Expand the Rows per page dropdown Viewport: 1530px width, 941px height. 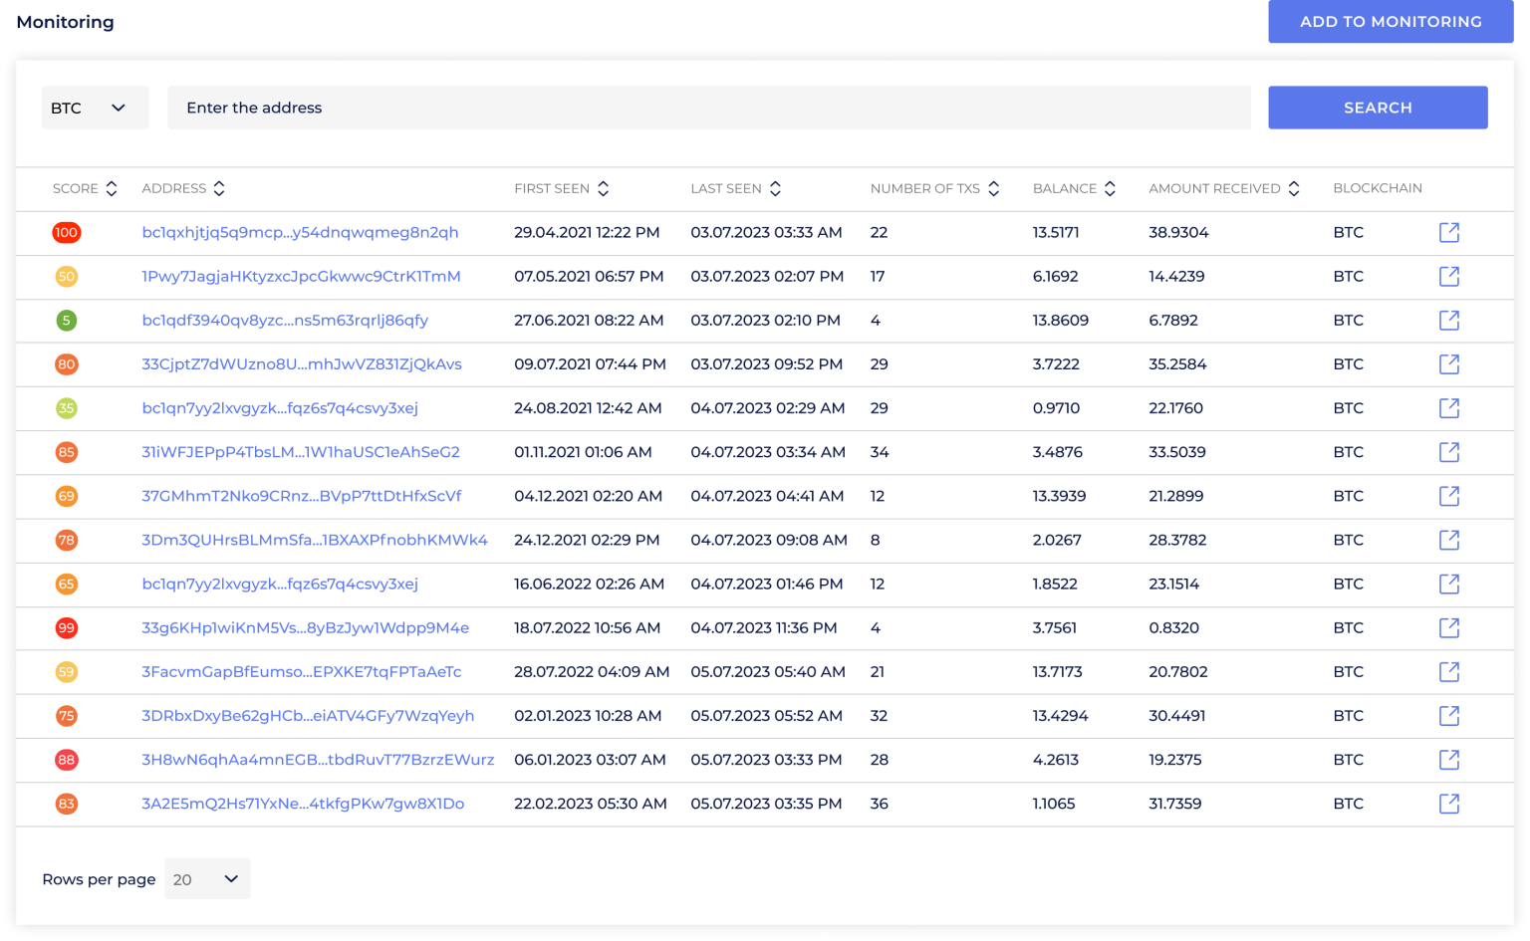coord(207,879)
